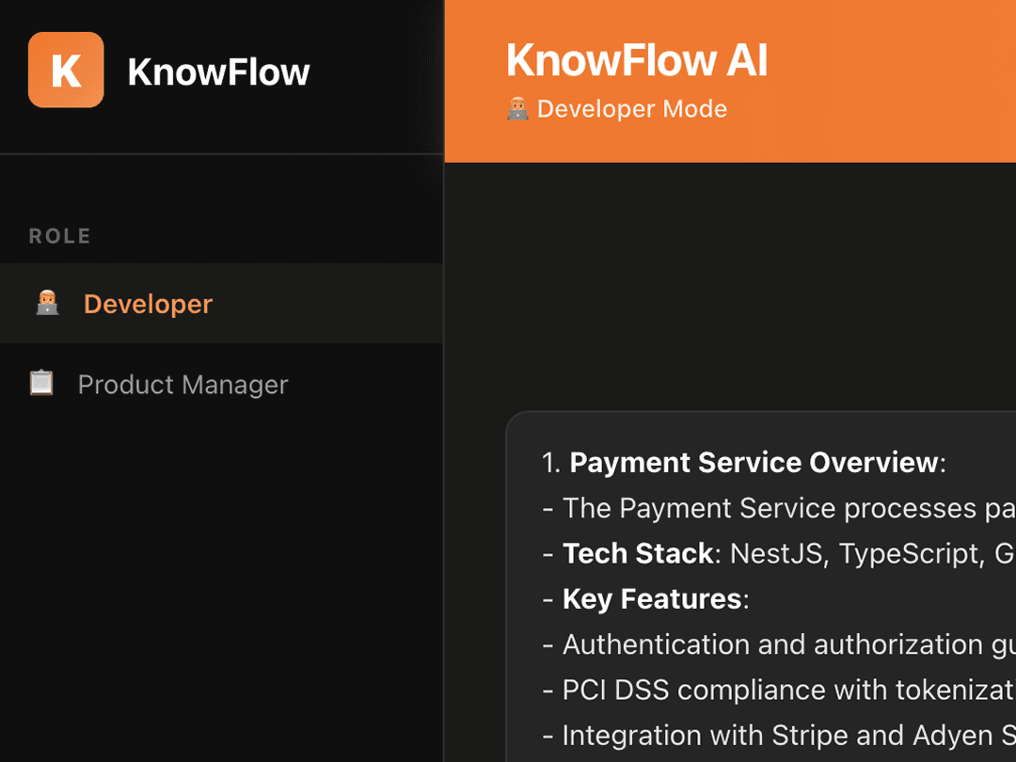Click the Key Features line
Screen dimensions: 1016x762
[x=646, y=599]
